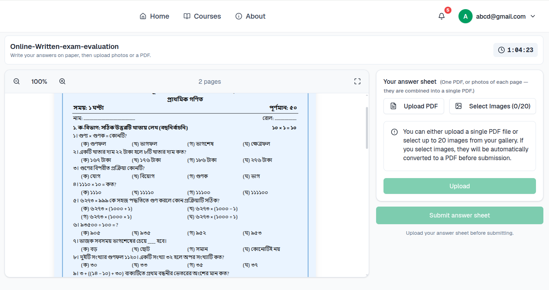549x290 pixels.
Task: Click the 100% zoom level text
Action: pos(39,82)
